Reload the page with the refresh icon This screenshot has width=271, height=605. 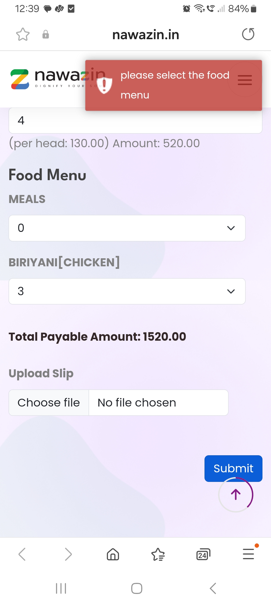click(x=248, y=34)
